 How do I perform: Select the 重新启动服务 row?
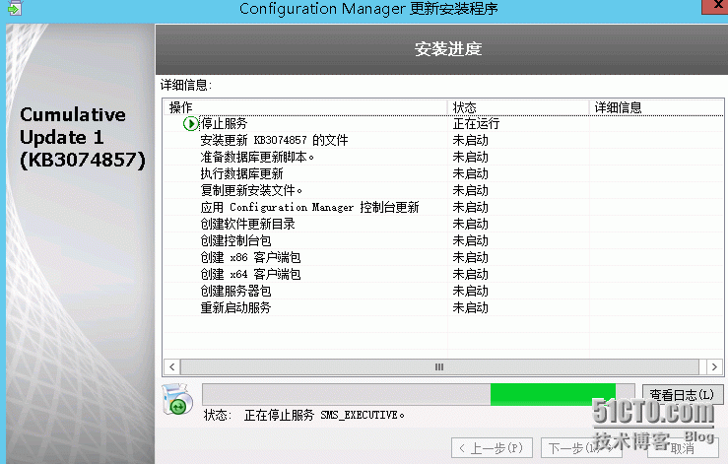point(235,307)
